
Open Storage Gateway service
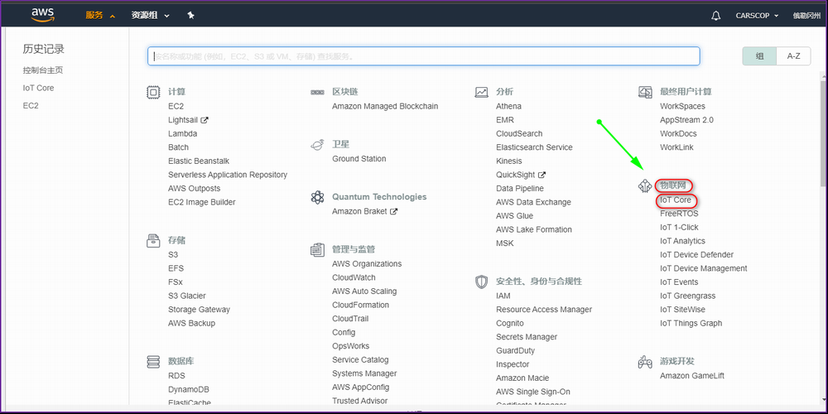pyautogui.click(x=199, y=310)
